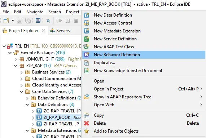Select ZI_RAP_TRAVEL_JP data definition
206x138 pixels.
coord(61,124)
